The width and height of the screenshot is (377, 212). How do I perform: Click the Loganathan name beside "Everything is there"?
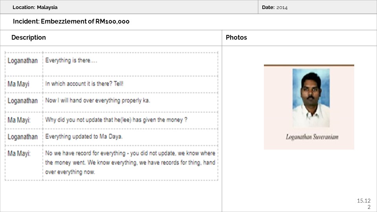click(23, 60)
